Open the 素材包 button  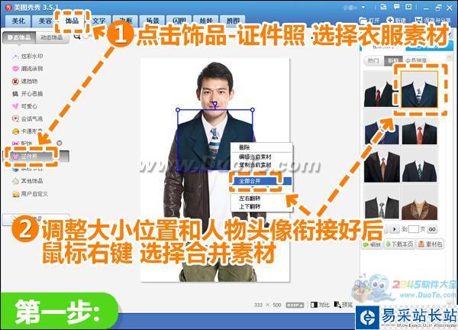[431, 244]
